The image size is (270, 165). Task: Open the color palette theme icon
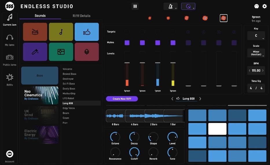click(257, 6)
